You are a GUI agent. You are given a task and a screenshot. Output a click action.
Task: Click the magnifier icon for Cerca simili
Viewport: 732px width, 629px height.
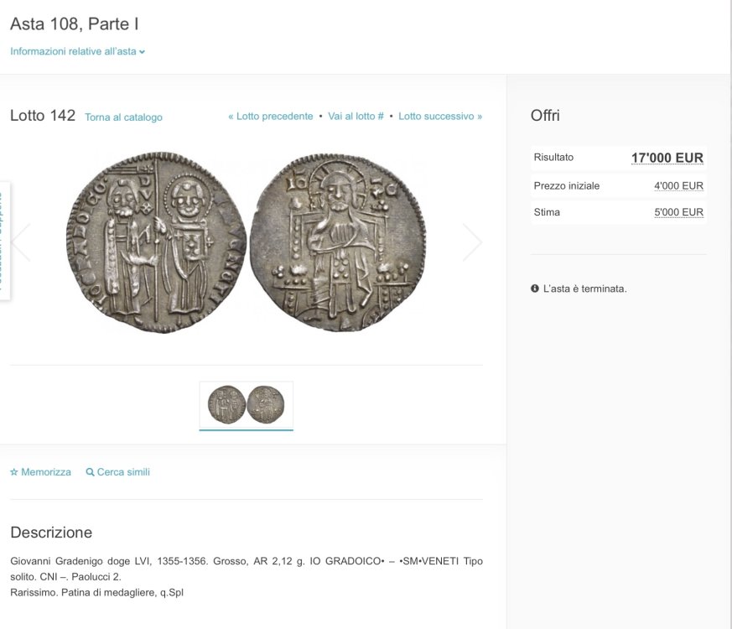tap(91, 472)
